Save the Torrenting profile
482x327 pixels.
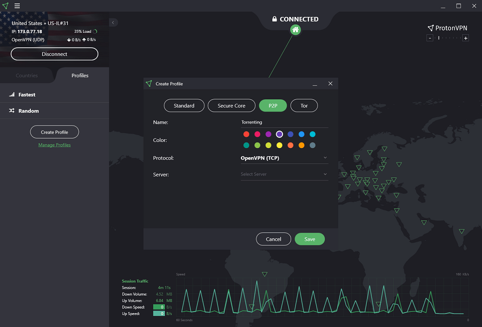click(309, 239)
